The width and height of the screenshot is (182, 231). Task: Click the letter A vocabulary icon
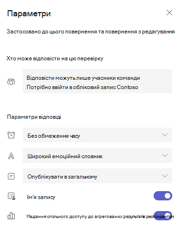(11, 156)
